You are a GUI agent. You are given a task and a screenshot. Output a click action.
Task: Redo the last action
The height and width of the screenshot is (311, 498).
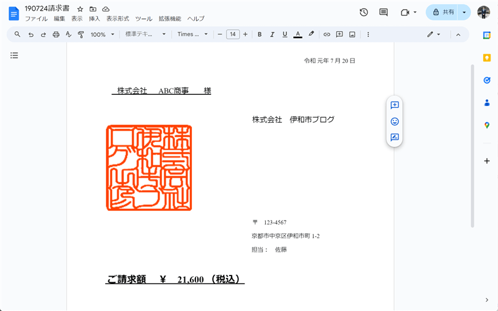(43, 34)
